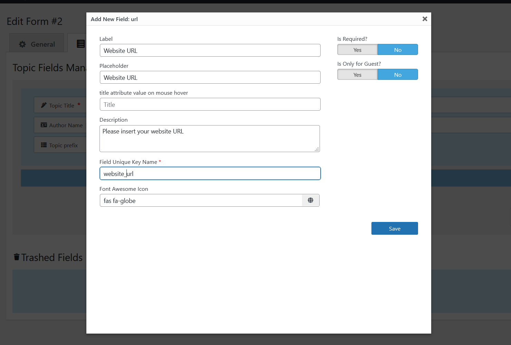Click the Font Awesome Icon text field
The height and width of the screenshot is (345, 511).
pos(201,201)
